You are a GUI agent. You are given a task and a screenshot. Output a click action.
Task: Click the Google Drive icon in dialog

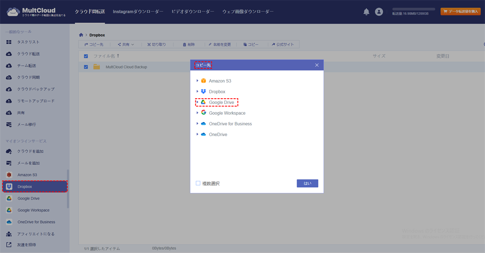(x=204, y=102)
